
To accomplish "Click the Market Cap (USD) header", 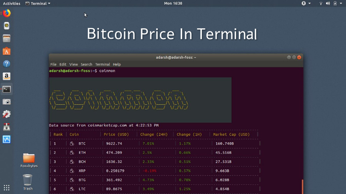I will click(x=231, y=135).
